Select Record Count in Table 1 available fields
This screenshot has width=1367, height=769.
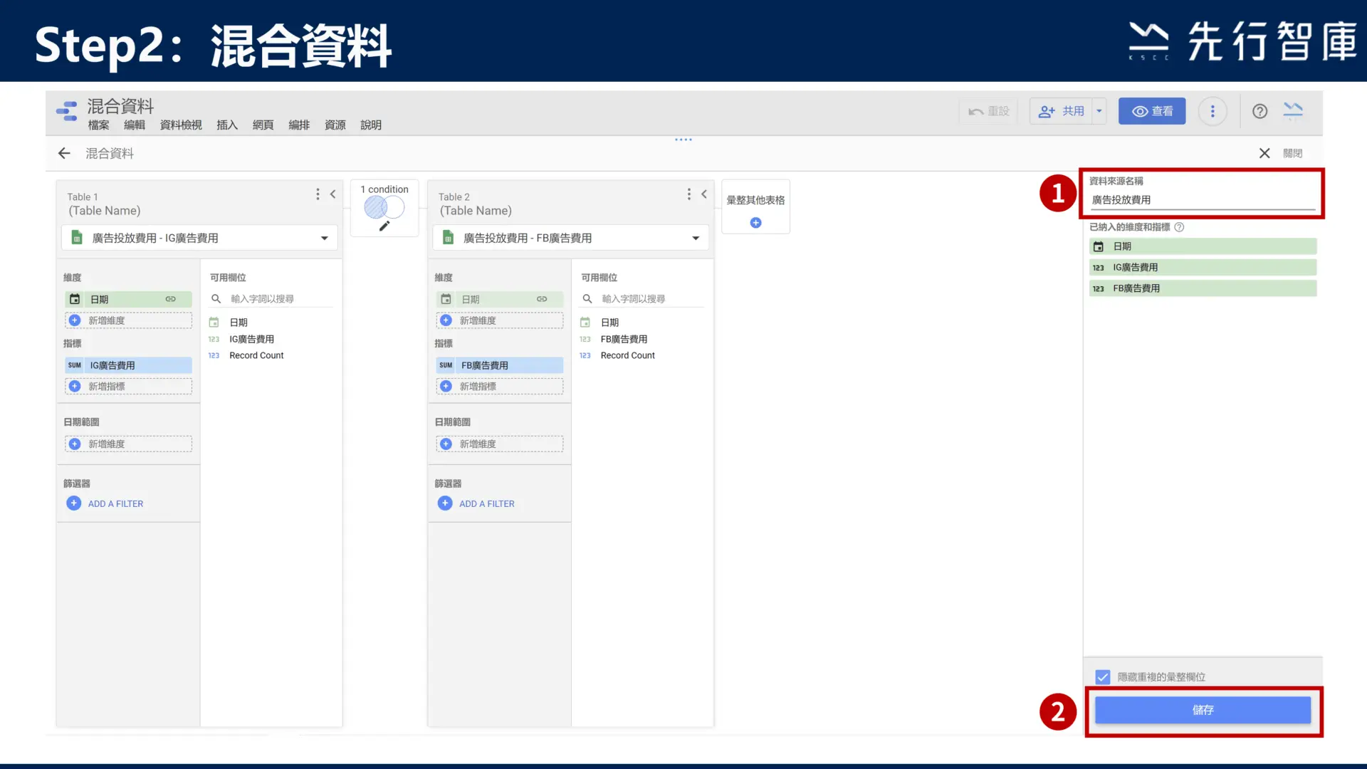tap(256, 355)
